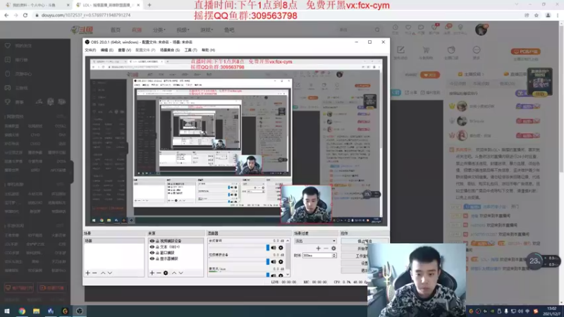564x317 pixels.
Task: Adjust desktop audio volume slider handle
Action: coord(268,248)
